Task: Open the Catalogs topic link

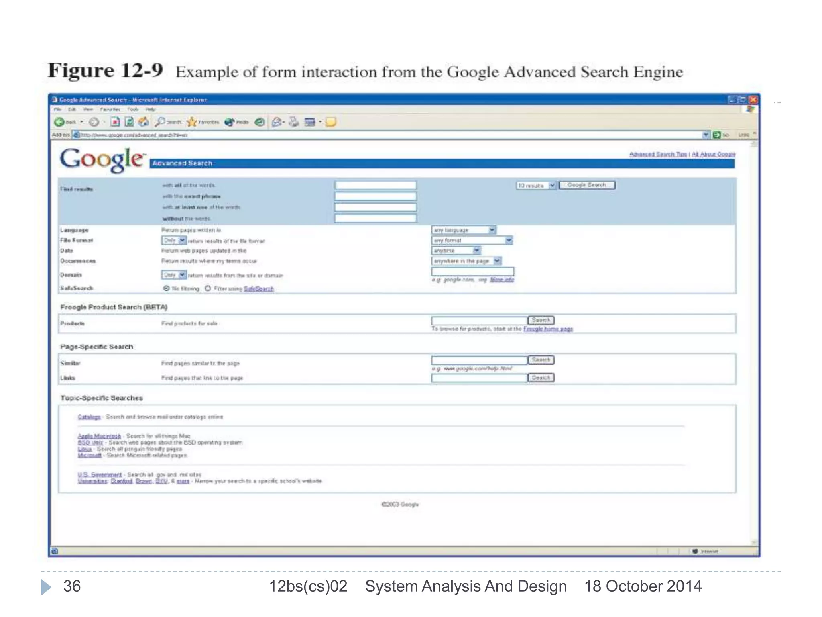Action: click(x=89, y=417)
